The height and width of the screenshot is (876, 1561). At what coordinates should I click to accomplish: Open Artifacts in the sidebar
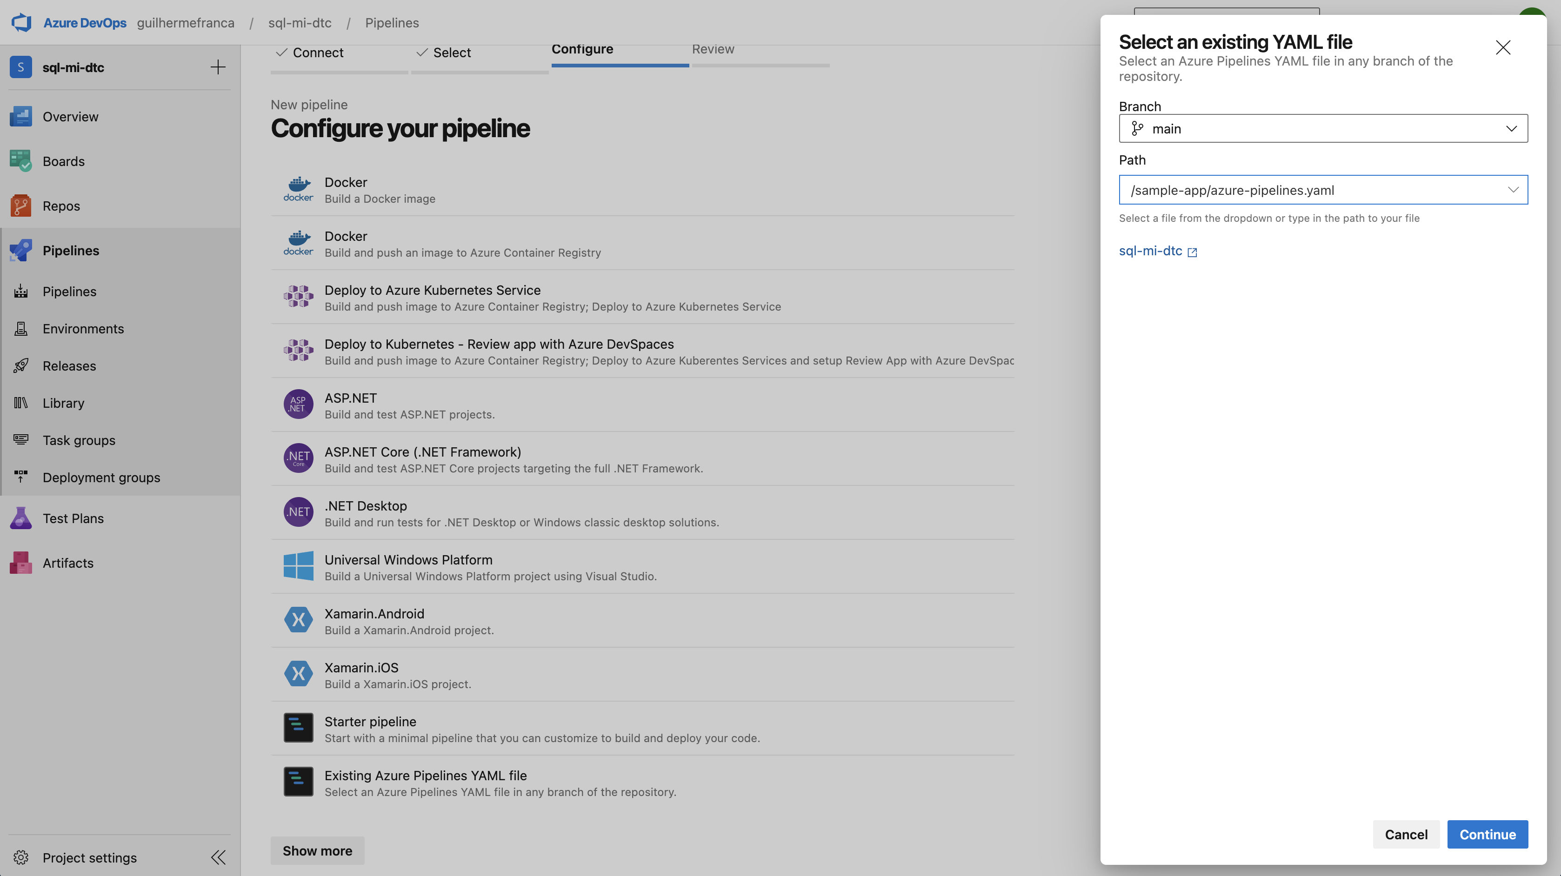coord(67,563)
